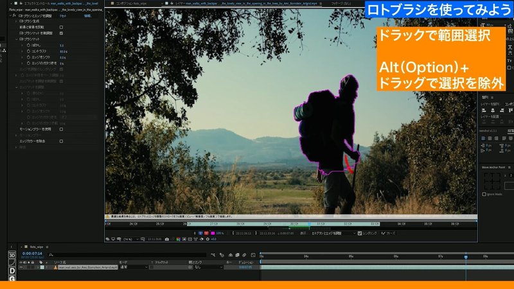514x289 pixels.
Task: Open the 表示 ロトブラシとエッジを調整 dropdown
Action: tap(333, 233)
